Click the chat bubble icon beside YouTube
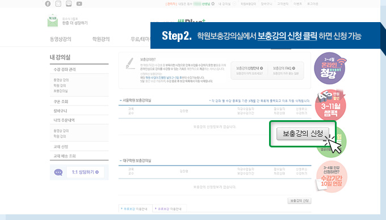Image resolution: width=386 pixels, height=220 pixels. (69, 4)
